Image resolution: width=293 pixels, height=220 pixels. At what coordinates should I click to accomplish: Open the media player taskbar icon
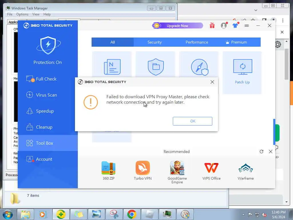coord(42,214)
